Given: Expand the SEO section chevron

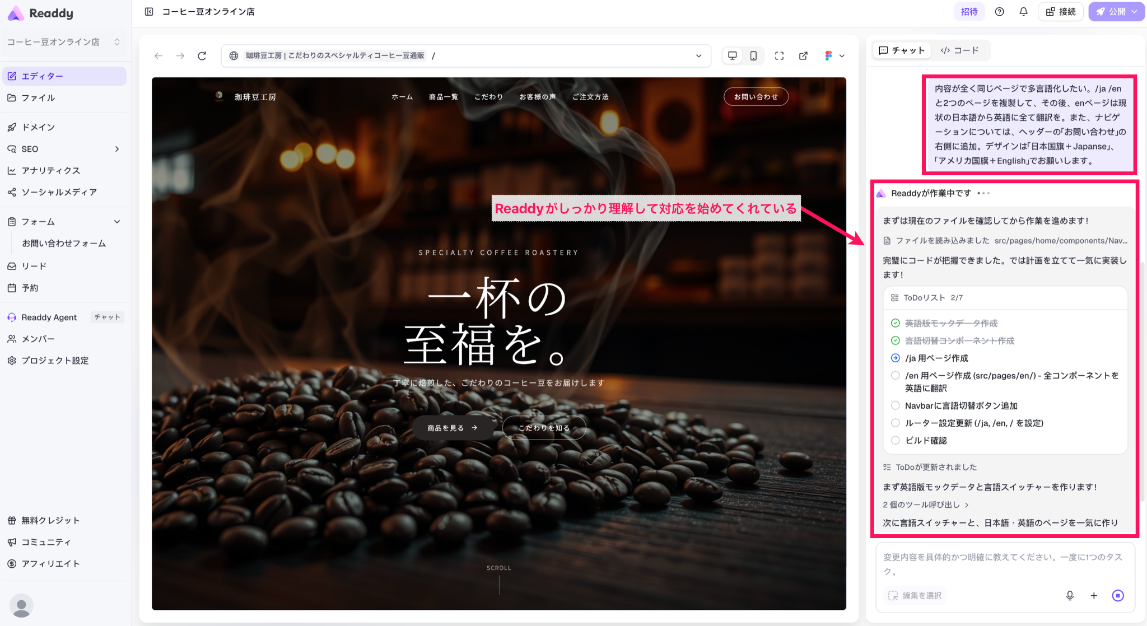Looking at the screenshot, I should [x=117, y=149].
